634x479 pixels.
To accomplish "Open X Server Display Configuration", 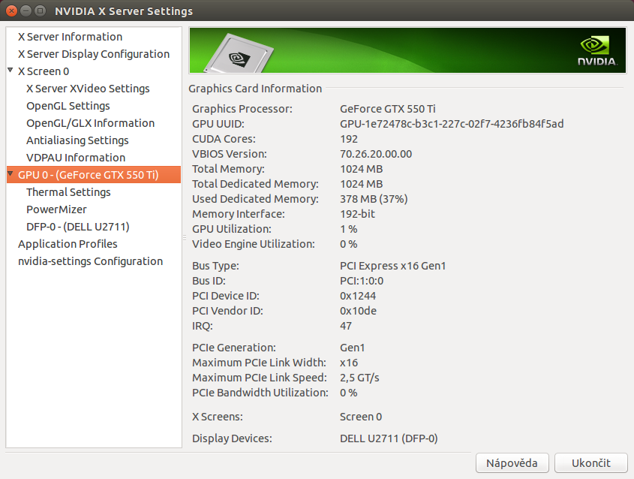I will click(94, 54).
